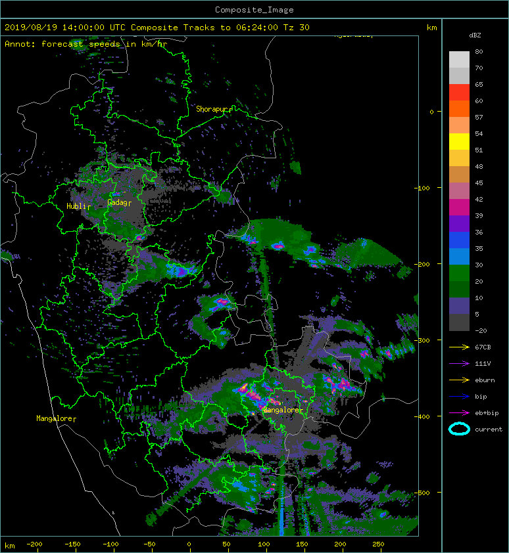
Task: Click the eburn legend label
Action: 485,380
